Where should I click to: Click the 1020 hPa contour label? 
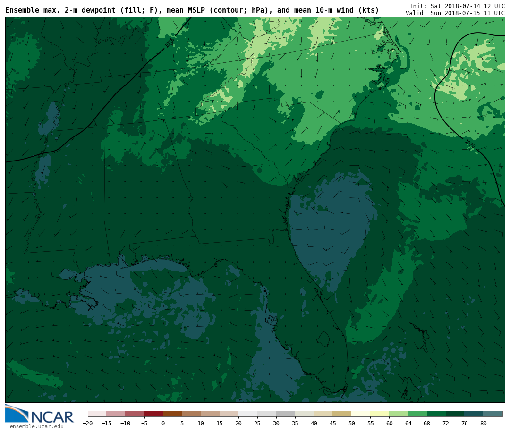tap(469, 144)
